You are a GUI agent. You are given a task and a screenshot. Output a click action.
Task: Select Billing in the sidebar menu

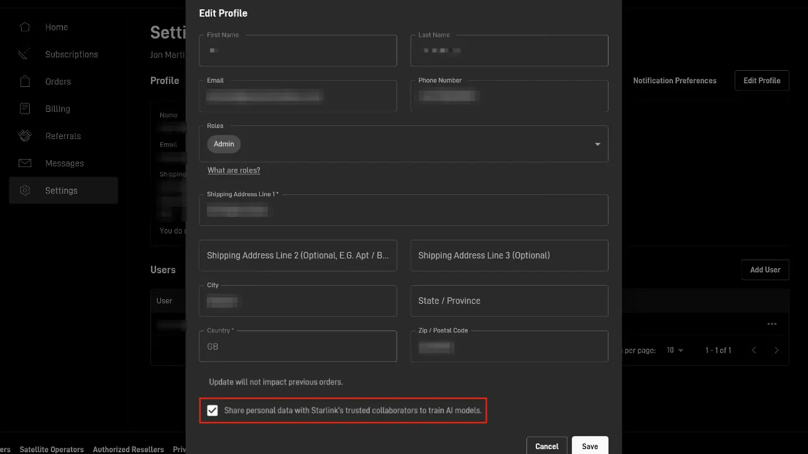click(57, 109)
